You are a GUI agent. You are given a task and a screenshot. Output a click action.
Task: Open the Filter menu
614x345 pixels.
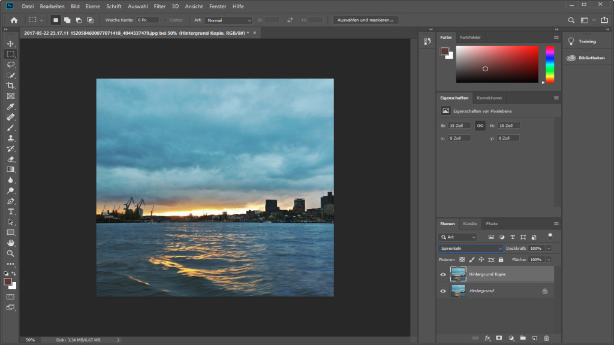pyautogui.click(x=159, y=6)
